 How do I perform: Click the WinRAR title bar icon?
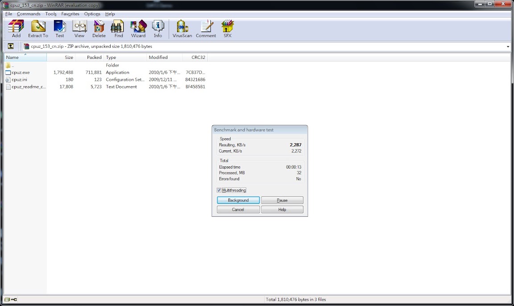tap(5, 5)
